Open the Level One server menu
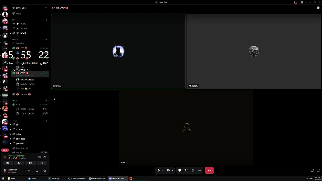This screenshot has width=322, height=181. [30, 8]
